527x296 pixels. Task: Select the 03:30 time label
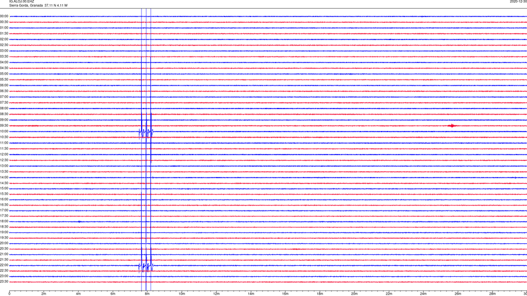coord(4,56)
